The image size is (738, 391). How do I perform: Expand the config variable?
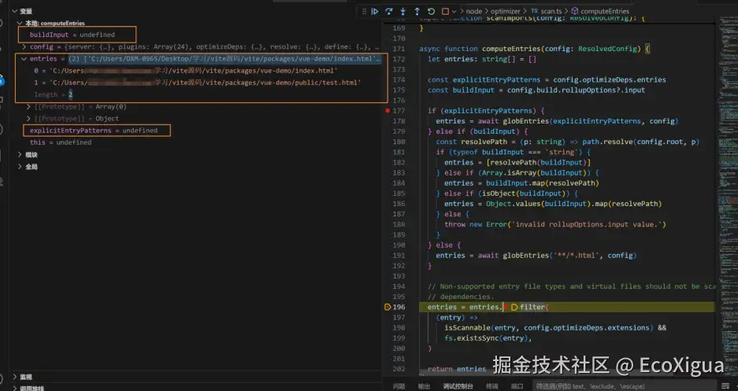24,46
